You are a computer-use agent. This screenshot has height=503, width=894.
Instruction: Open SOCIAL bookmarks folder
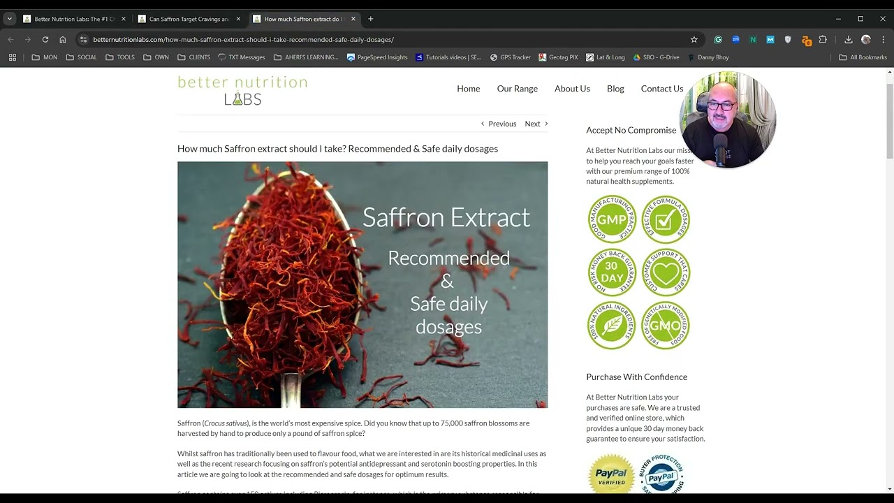tap(82, 57)
